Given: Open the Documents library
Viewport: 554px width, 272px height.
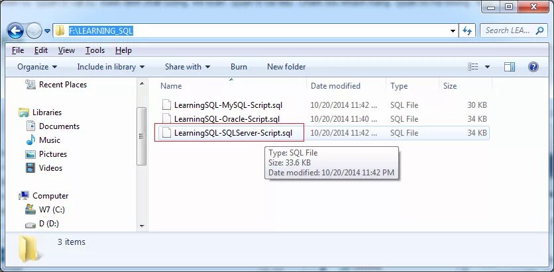Looking at the screenshot, I should tap(60, 126).
